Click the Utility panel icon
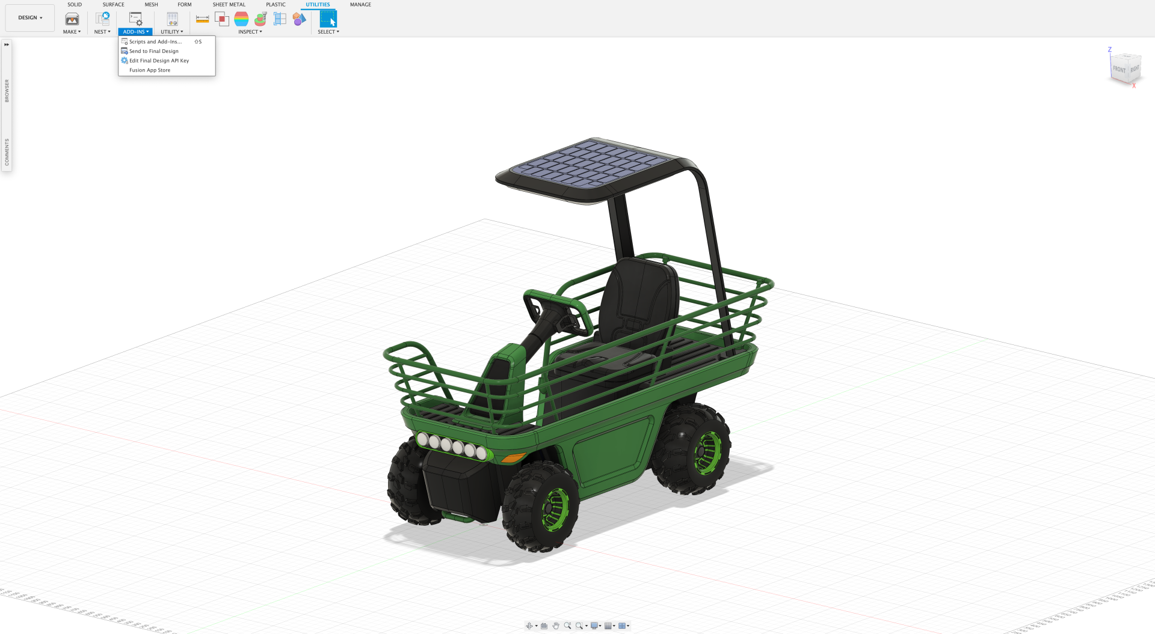Screen dimensions: 1155x634 pos(172,19)
